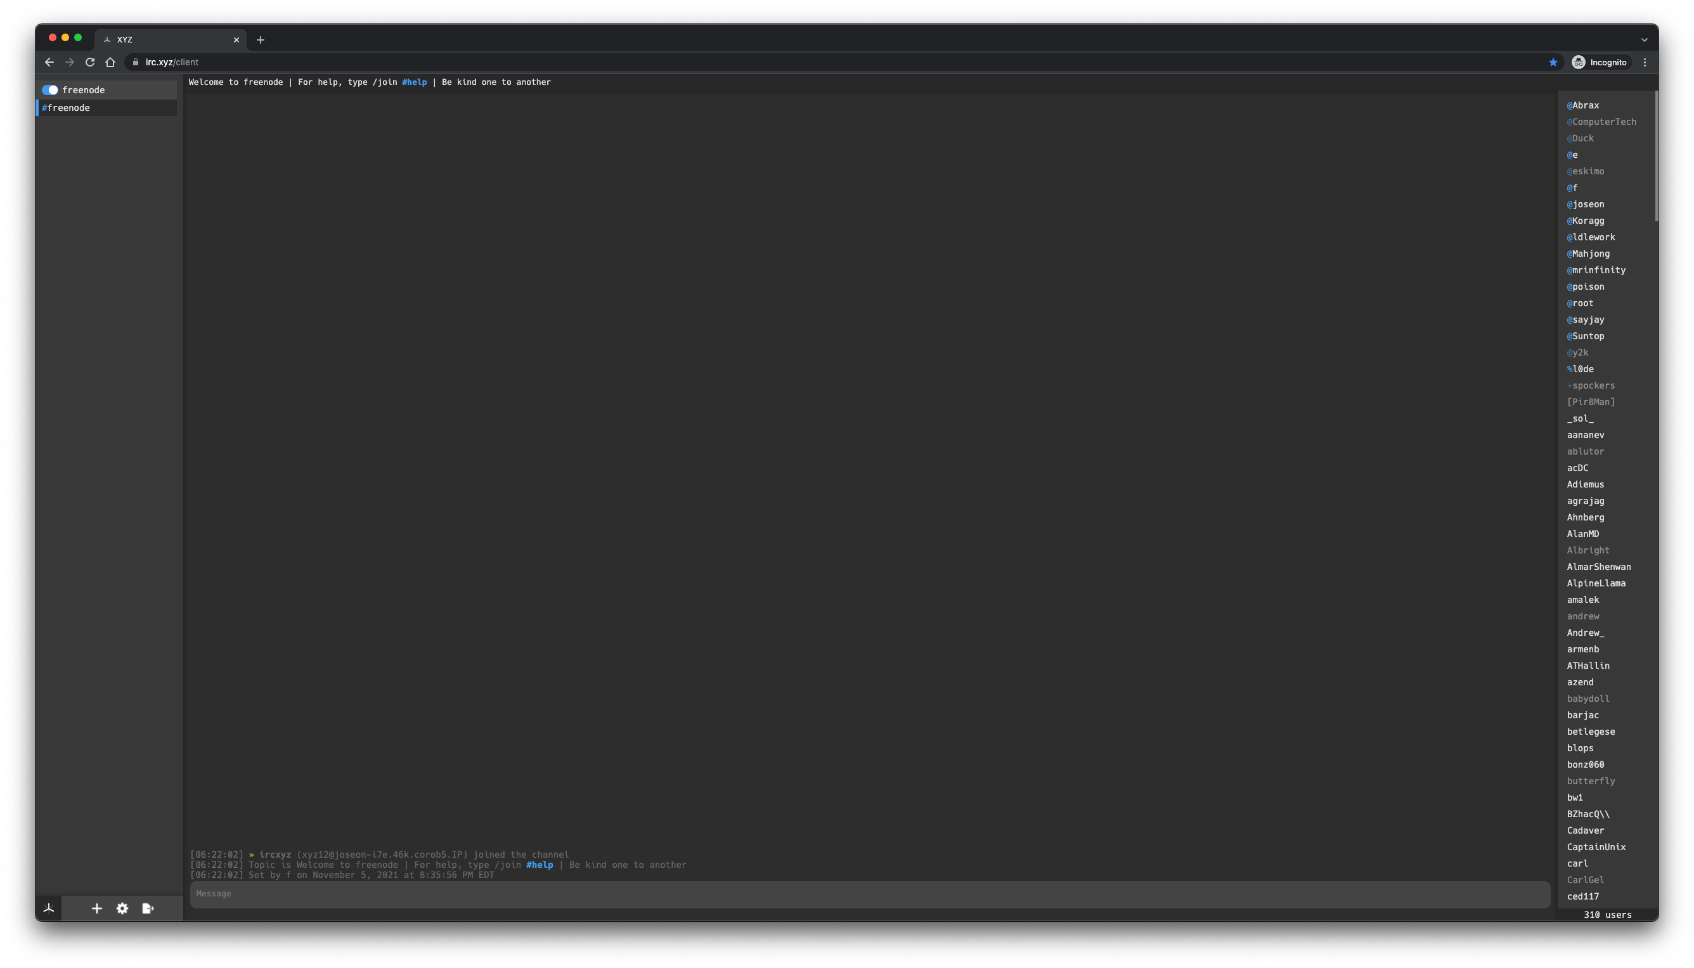This screenshot has width=1694, height=968.
Task: Go back with browser back arrow
Action: 49,63
